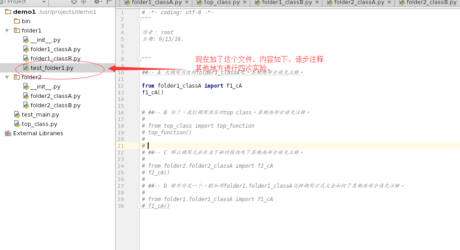Close the folder2_classA.py tab

[390, 2]
